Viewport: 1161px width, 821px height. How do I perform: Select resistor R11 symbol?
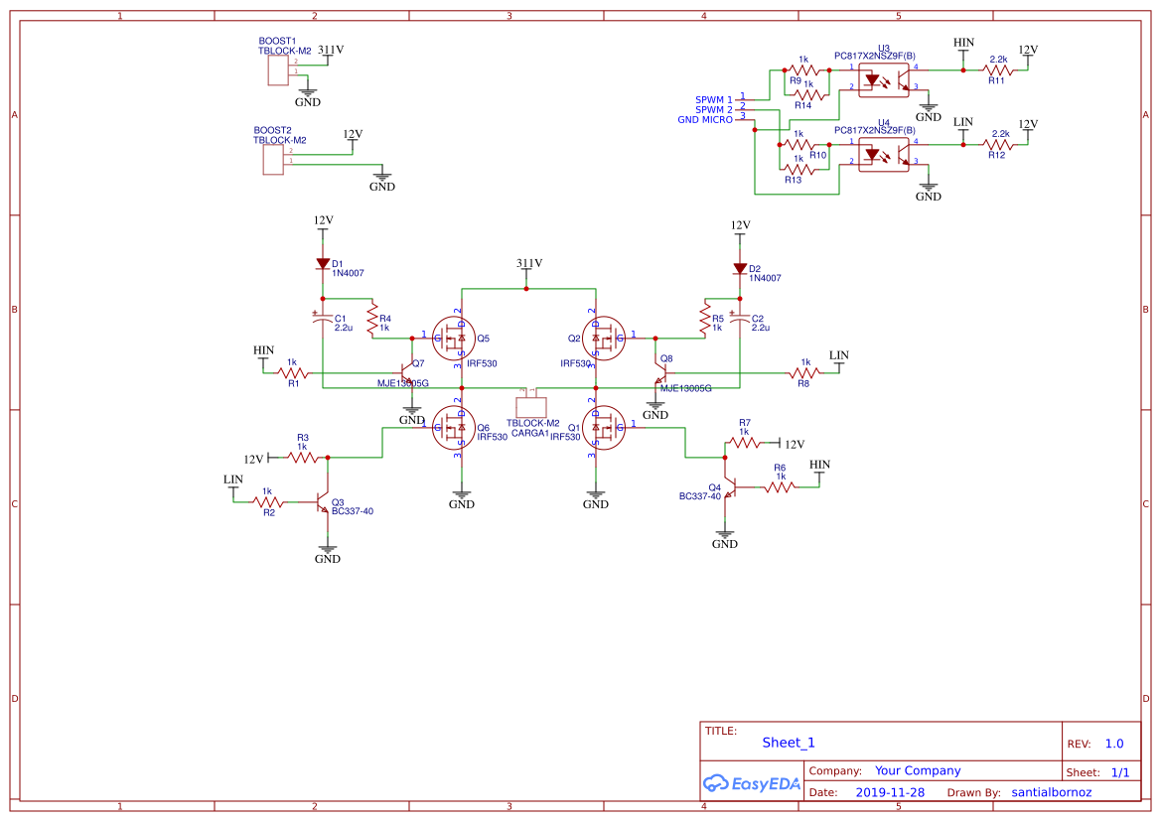[x=997, y=70]
